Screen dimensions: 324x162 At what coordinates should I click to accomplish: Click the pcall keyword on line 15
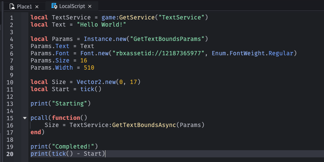coord(39,118)
